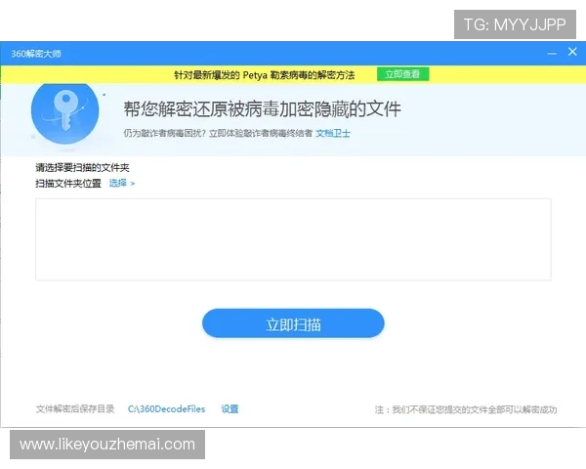Click 设置 to change save directory
Image resolution: width=586 pixels, height=469 pixels.
[230, 409]
